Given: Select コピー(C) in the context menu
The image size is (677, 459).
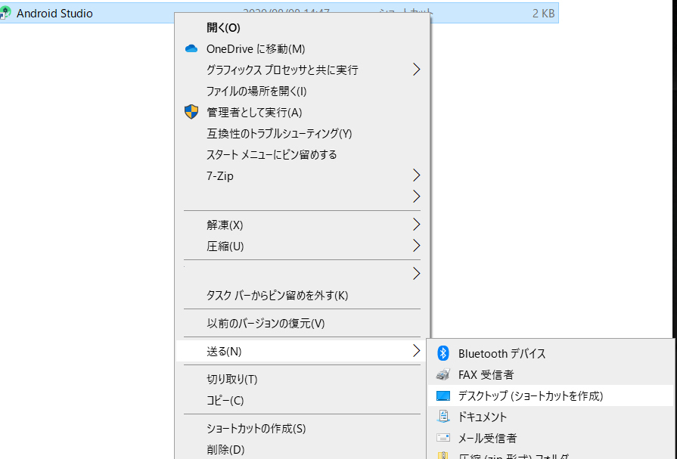Looking at the screenshot, I should pyautogui.click(x=225, y=400).
